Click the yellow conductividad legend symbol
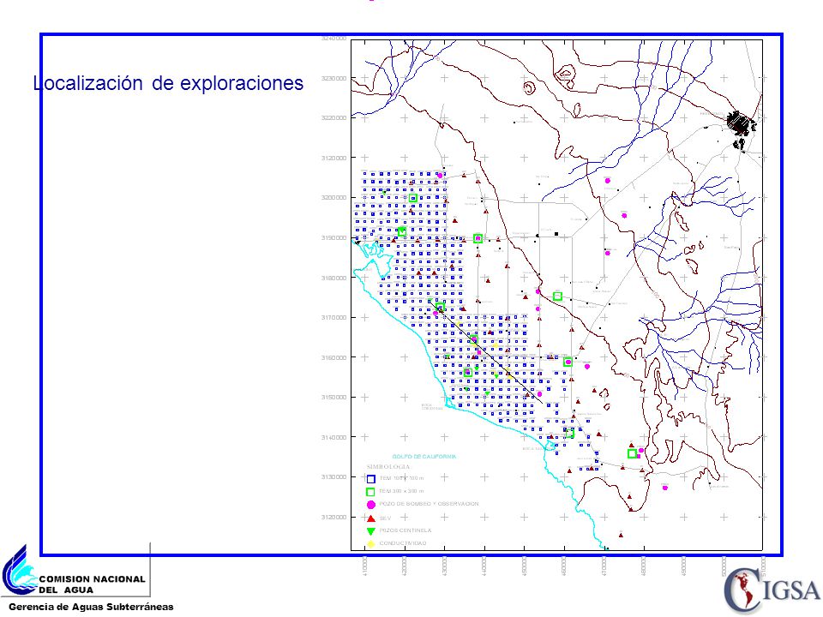823x617 pixels. [x=370, y=543]
